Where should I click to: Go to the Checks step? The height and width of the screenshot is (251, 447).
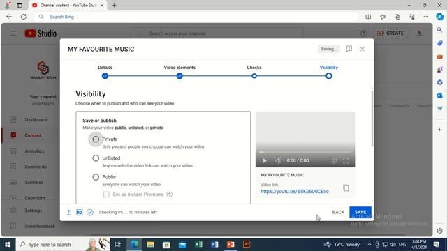(x=254, y=76)
